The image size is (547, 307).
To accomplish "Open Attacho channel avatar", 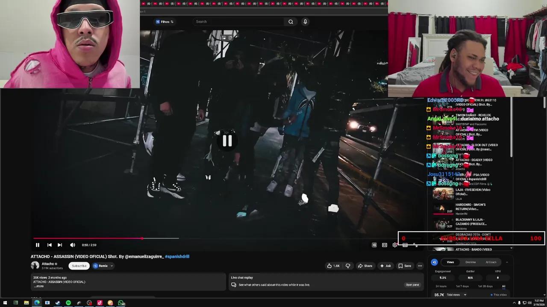I will [35, 265].
